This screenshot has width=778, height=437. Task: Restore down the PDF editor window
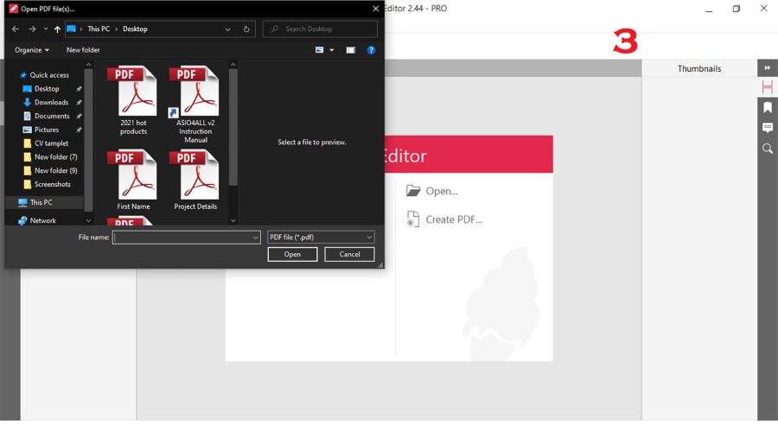(x=737, y=9)
